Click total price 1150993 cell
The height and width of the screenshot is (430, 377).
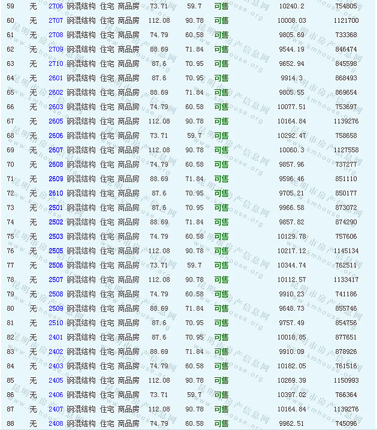point(346,380)
